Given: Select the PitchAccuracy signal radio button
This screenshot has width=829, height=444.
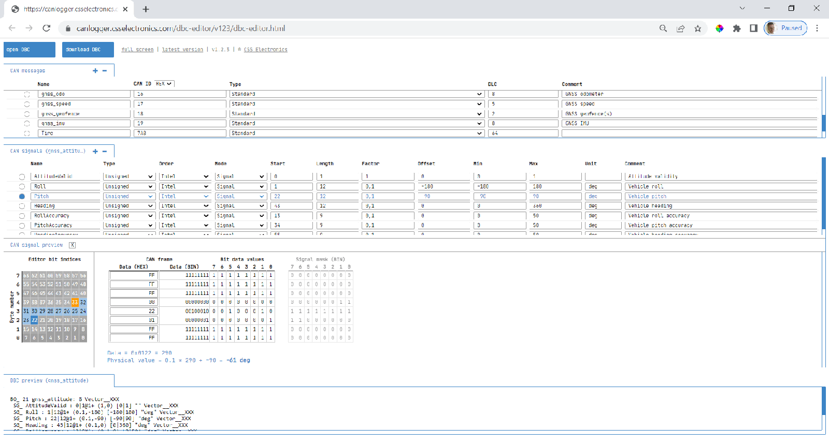Looking at the screenshot, I should (x=22, y=226).
